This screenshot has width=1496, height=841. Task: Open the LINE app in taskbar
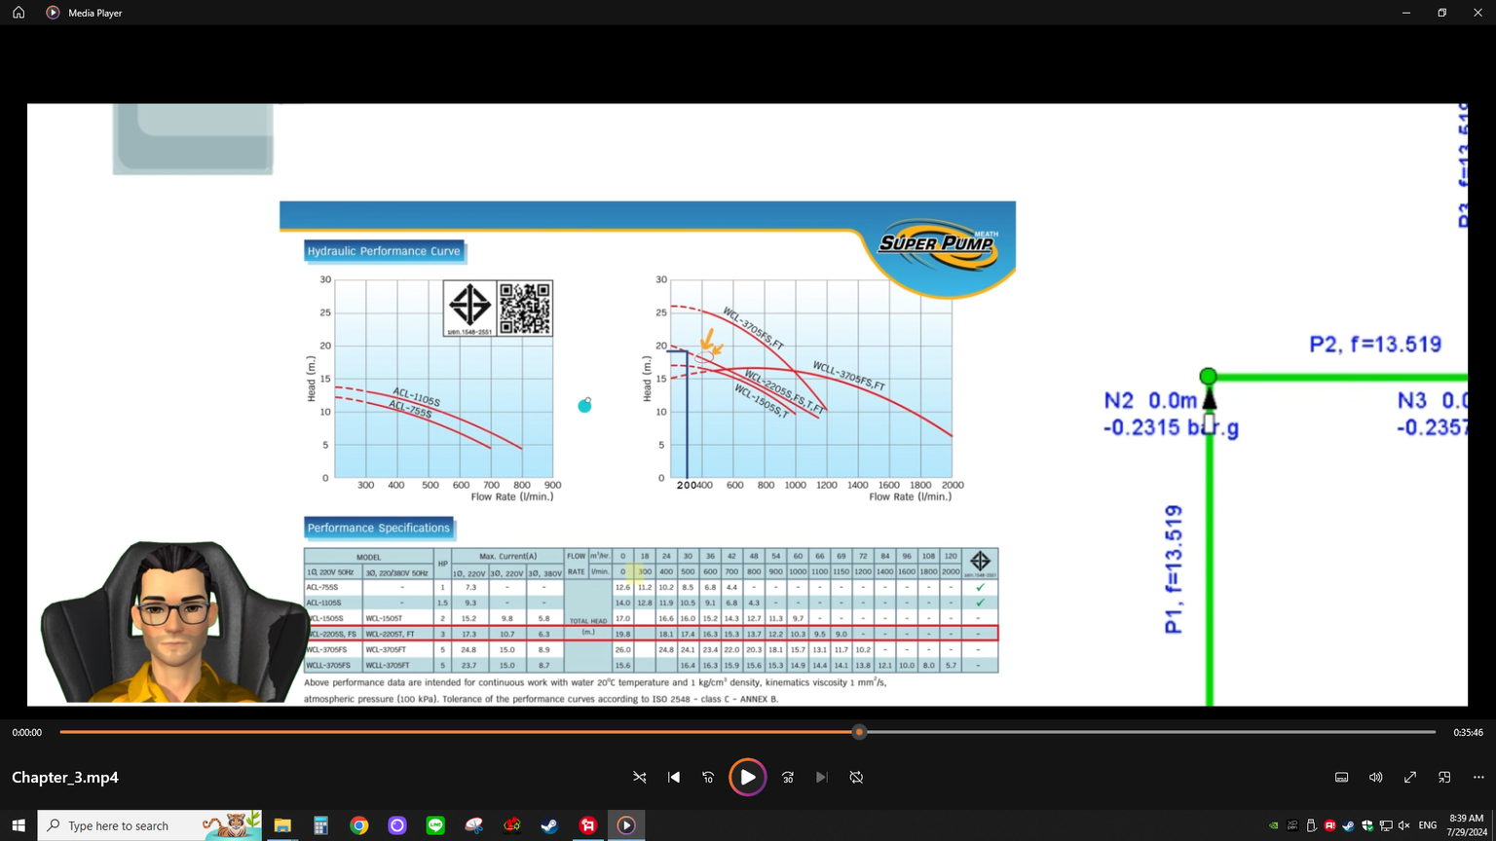(x=435, y=825)
